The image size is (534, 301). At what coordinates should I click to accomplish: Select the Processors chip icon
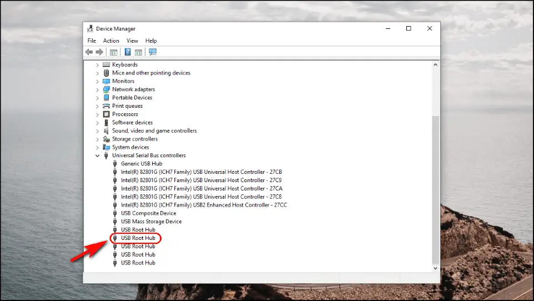pos(106,114)
